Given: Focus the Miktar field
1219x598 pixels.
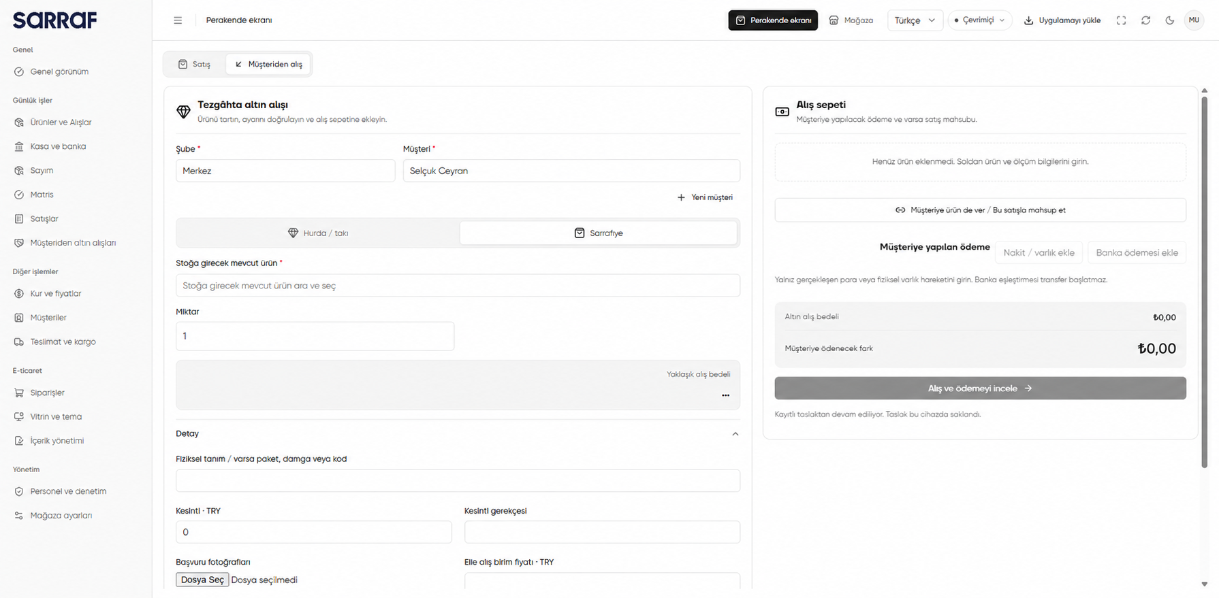Looking at the screenshot, I should click(x=315, y=336).
